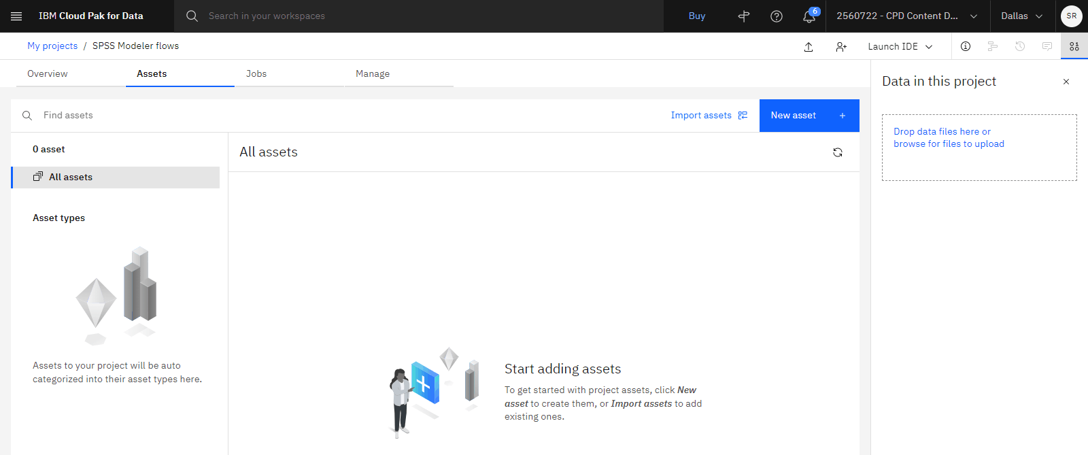Click the New asset button
The image size is (1088, 455).
[x=809, y=116]
